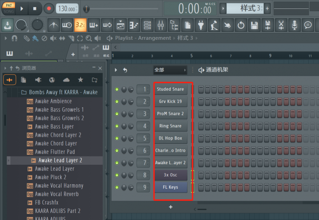The width and height of the screenshot is (319, 220).
Task: Open the Playlist view
Action: (x=121, y=25)
